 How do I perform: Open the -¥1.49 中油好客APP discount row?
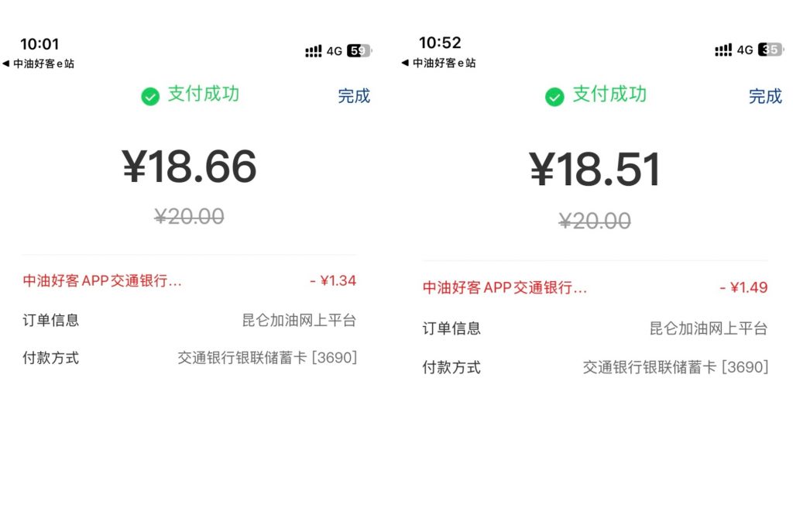595,288
